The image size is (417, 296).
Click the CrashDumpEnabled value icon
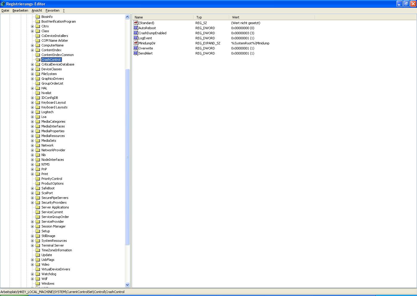pyautogui.click(x=136, y=33)
